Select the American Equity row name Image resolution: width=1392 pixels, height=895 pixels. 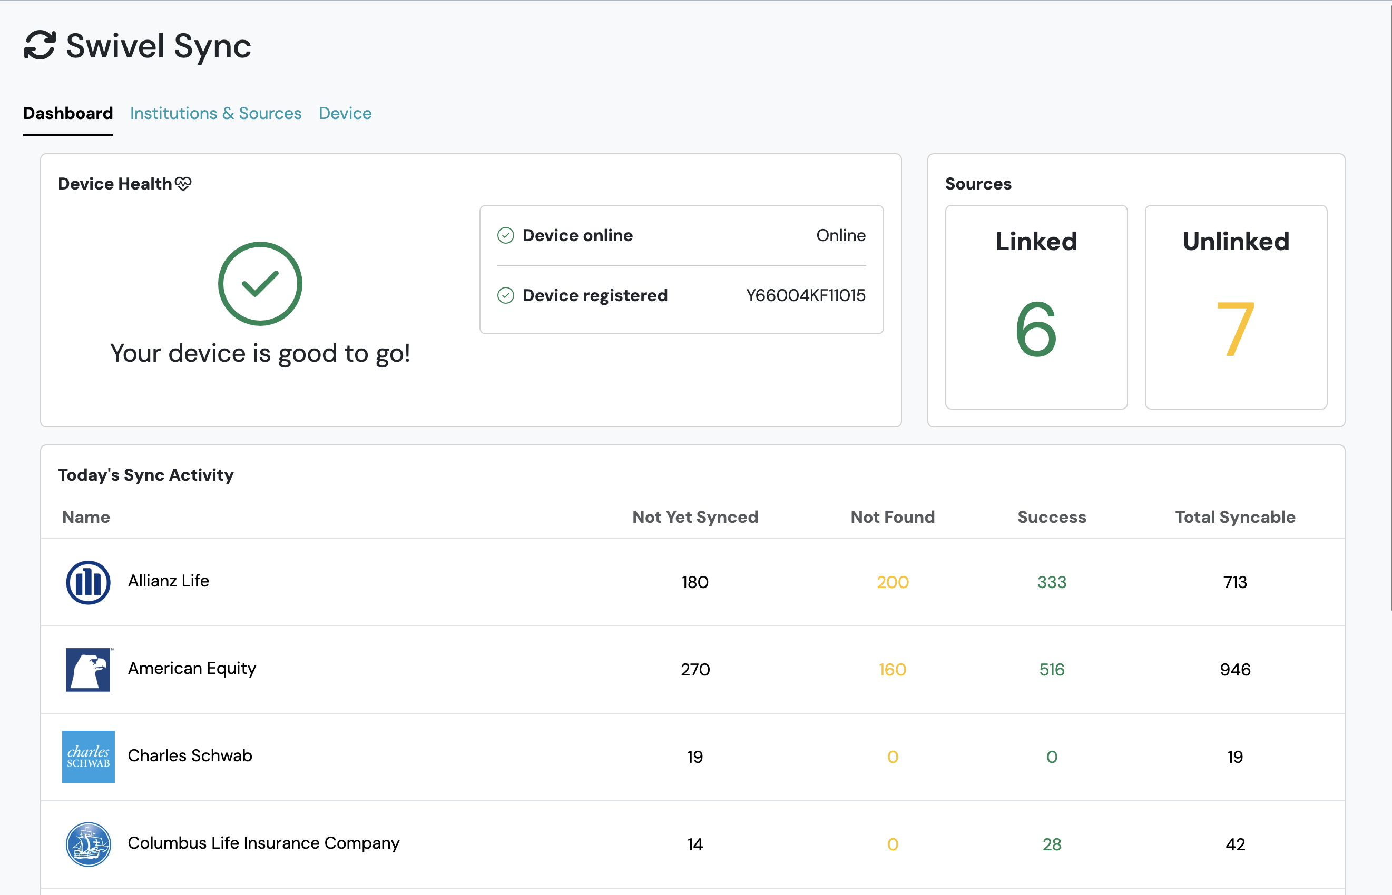click(192, 669)
